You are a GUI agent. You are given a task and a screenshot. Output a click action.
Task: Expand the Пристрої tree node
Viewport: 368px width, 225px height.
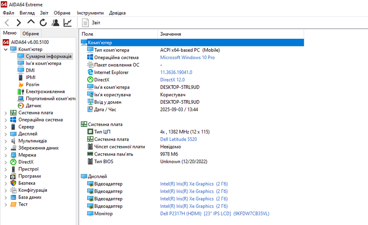click(x=5, y=169)
